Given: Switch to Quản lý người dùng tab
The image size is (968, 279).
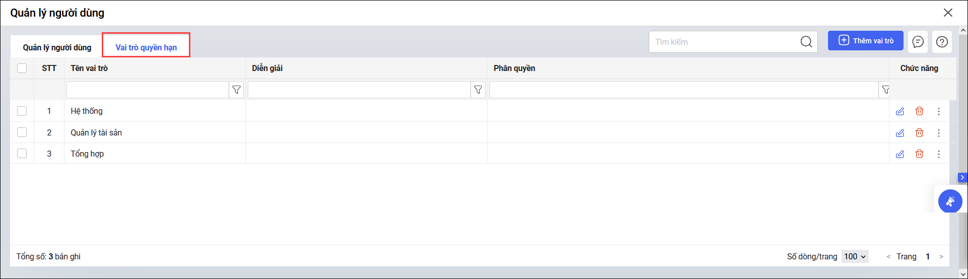Looking at the screenshot, I should 57,47.
